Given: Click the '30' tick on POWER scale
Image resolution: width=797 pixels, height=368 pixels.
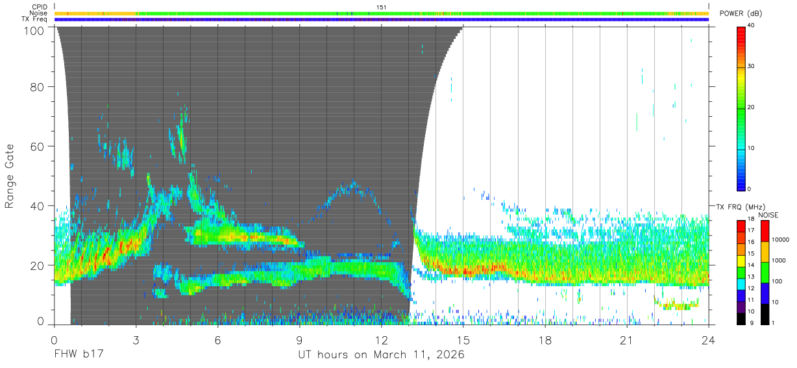Looking at the screenshot, I should pyautogui.click(x=752, y=66).
